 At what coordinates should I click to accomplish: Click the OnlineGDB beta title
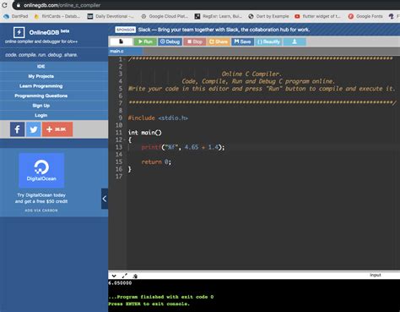coord(49,32)
